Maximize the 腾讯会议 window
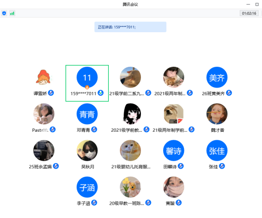 [x=257, y=4]
